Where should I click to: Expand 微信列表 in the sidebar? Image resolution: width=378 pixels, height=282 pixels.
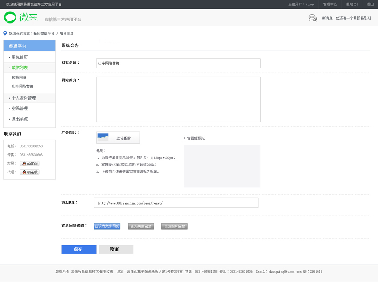[20, 68]
